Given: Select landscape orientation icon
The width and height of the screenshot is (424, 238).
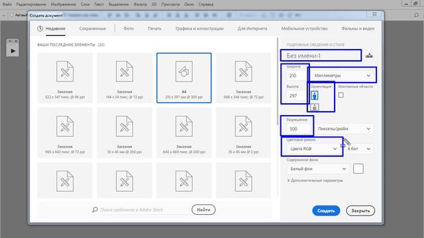Looking at the screenshot, I should pos(314,107).
